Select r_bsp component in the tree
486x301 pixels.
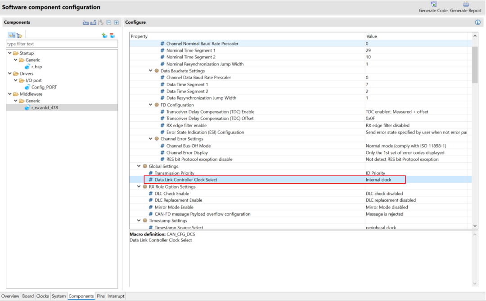[x=36, y=66]
